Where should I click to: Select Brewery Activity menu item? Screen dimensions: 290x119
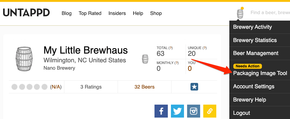pyautogui.click(x=252, y=27)
